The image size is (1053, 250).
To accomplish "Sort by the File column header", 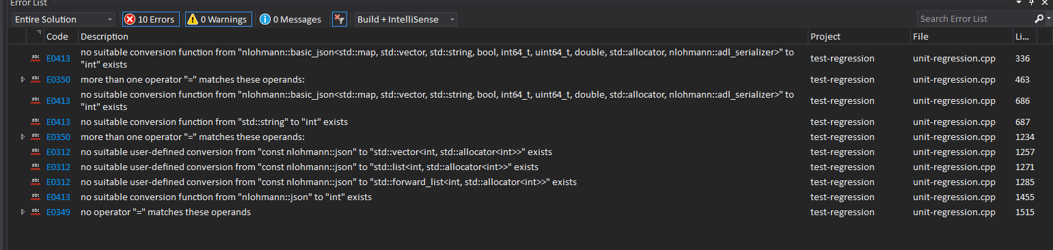I will coord(920,36).
